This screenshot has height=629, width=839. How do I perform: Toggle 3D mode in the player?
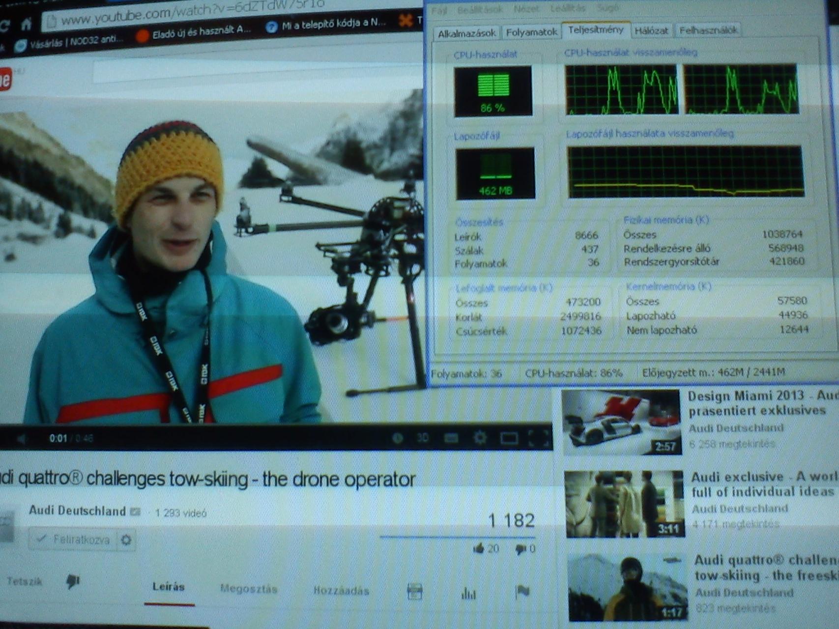pyautogui.click(x=423, y=438)
